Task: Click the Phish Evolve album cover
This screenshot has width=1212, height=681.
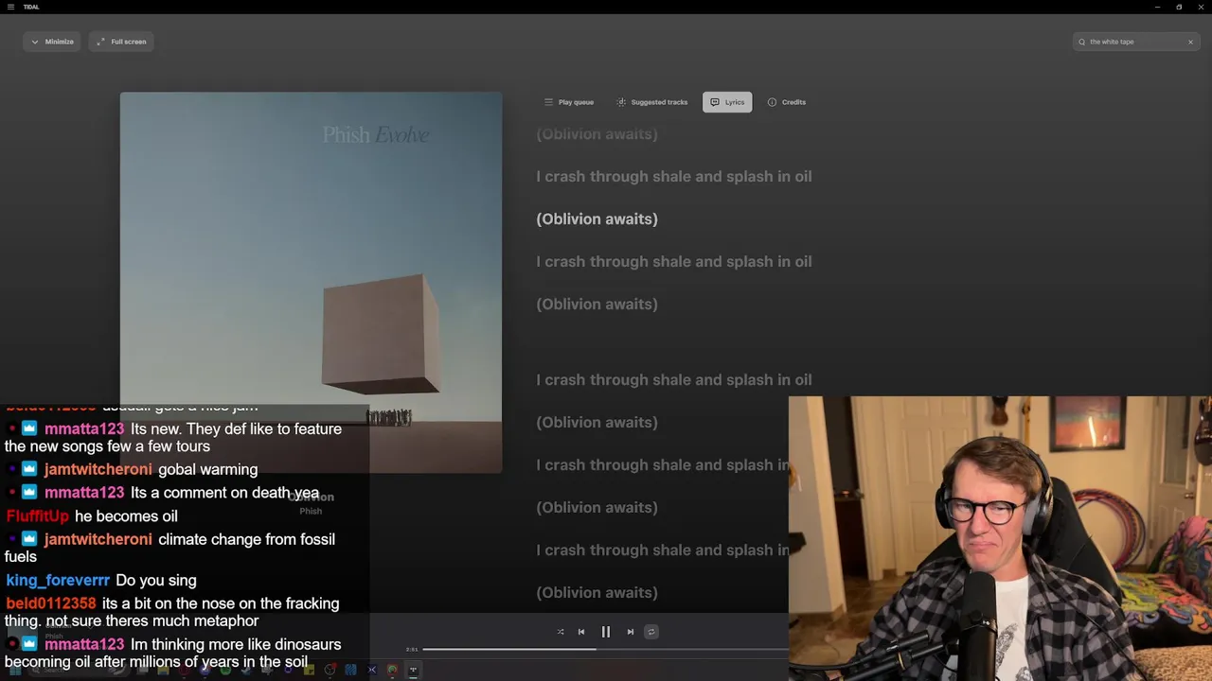Action: (311, 282)
